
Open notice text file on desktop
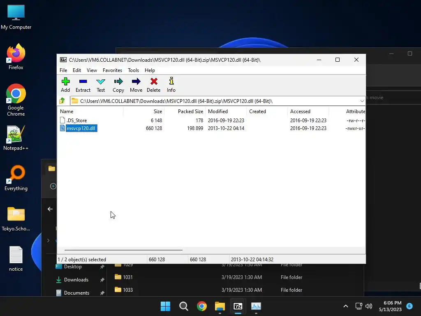pos(16,259)
